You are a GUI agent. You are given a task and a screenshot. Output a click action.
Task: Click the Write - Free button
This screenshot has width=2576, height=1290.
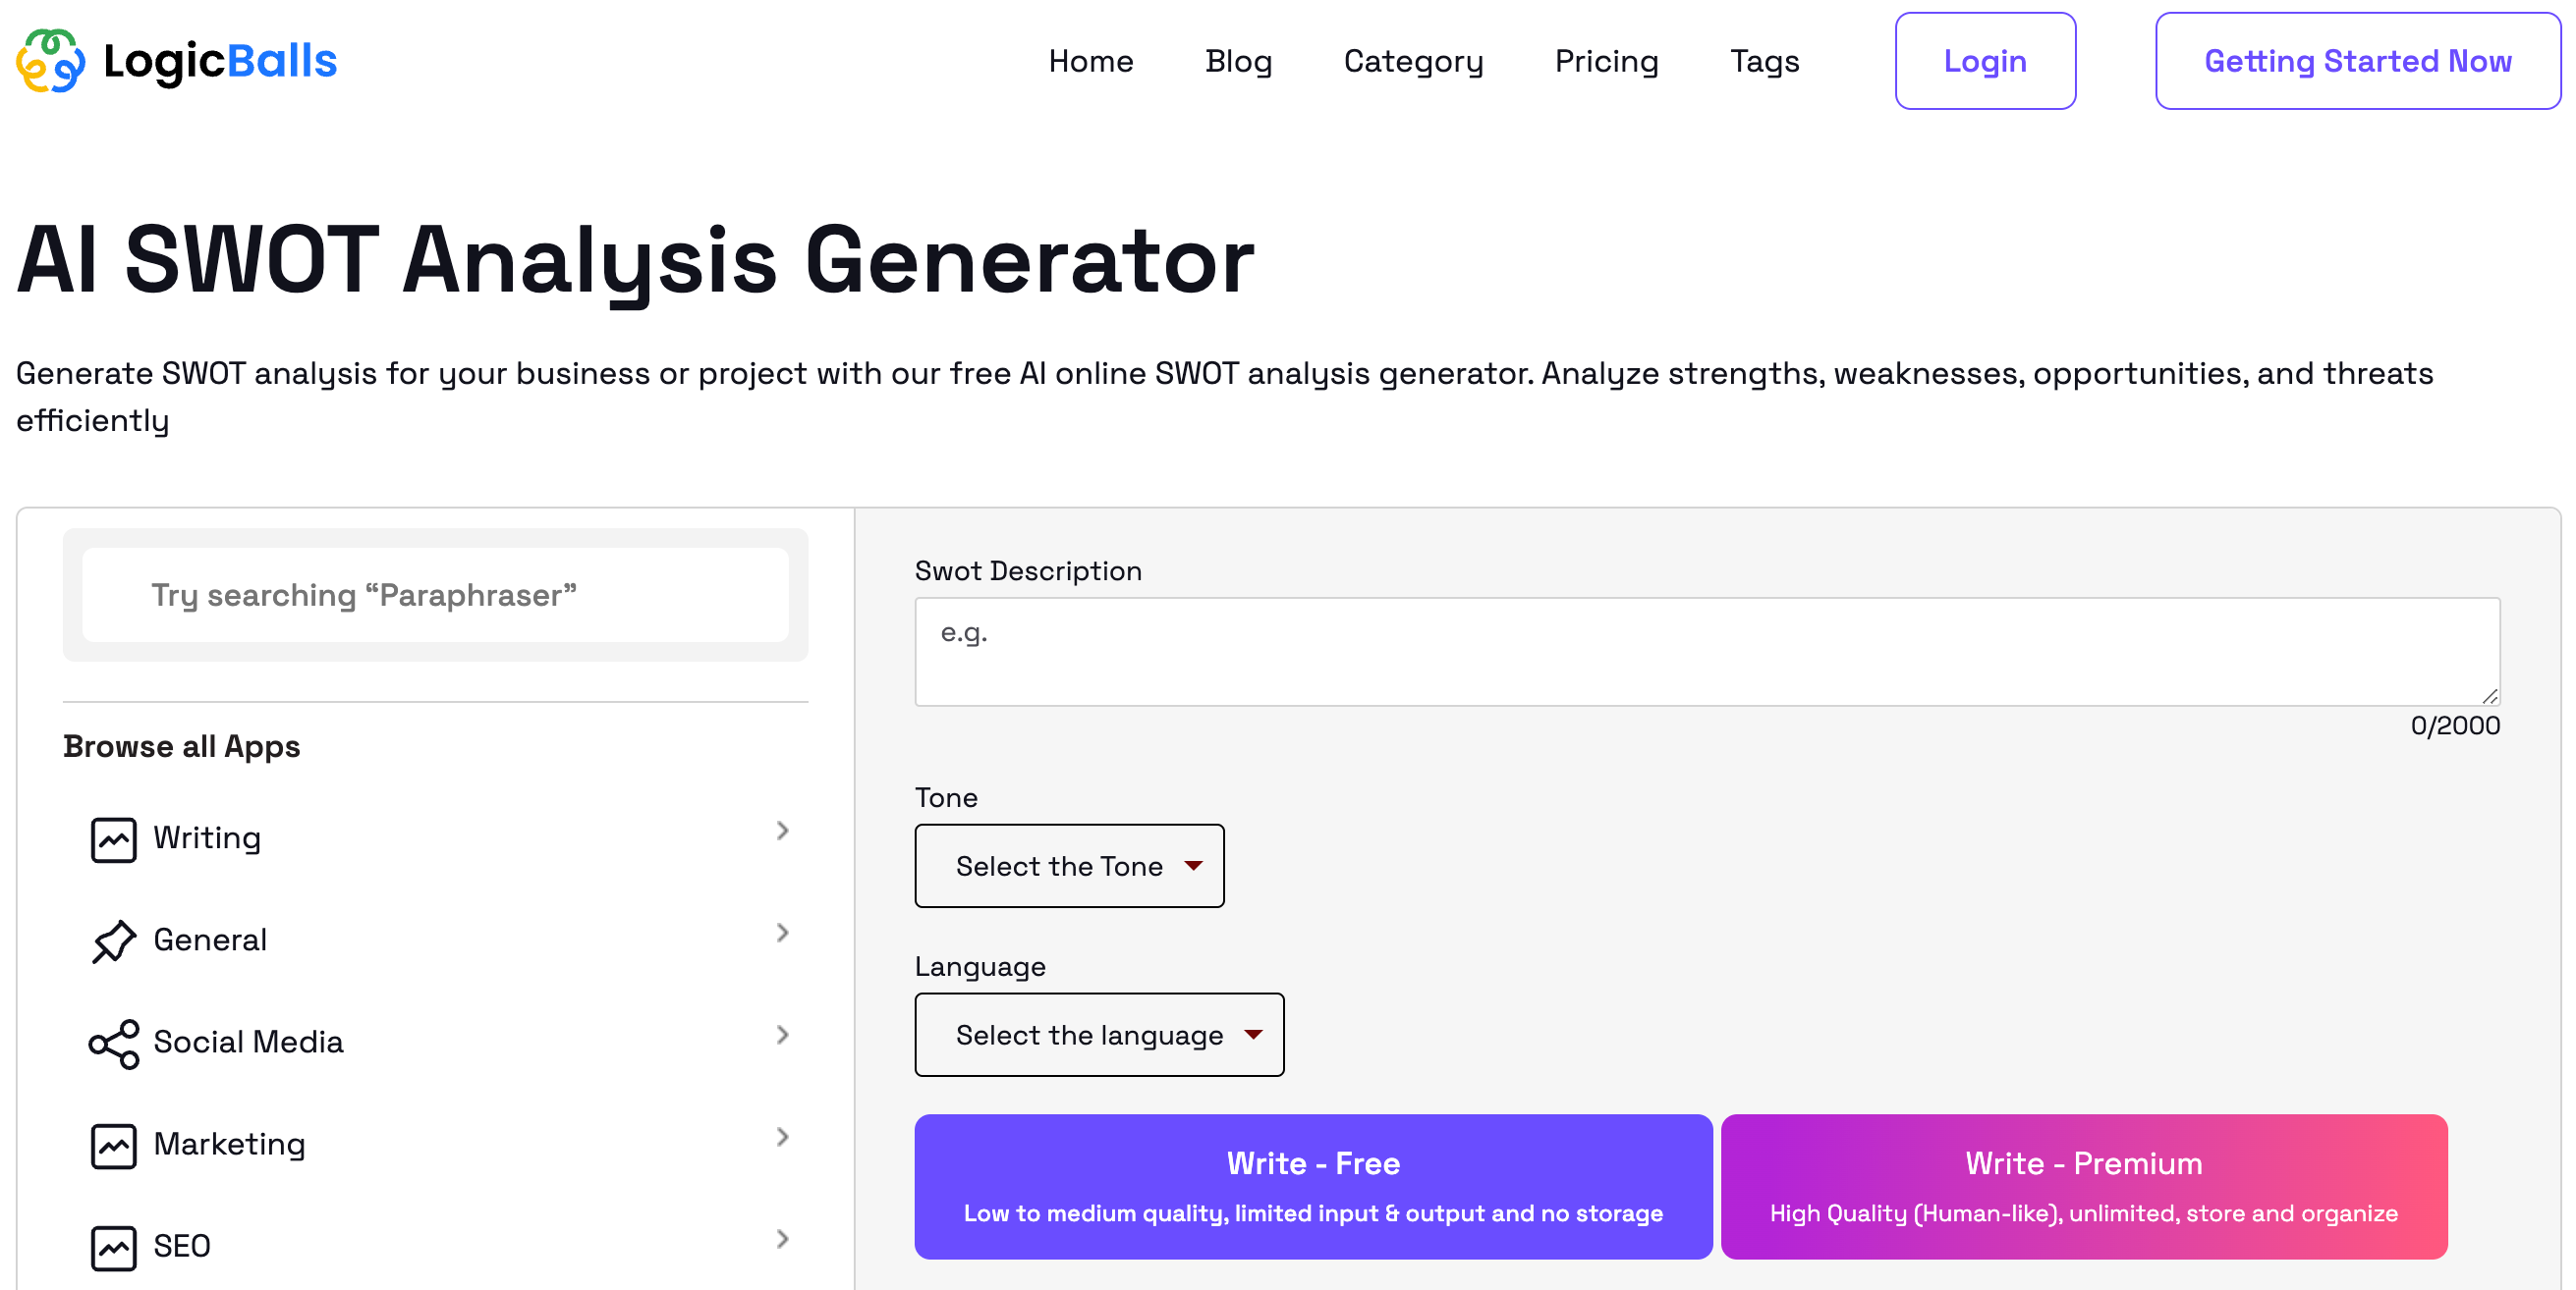tap(1313, 1186)
